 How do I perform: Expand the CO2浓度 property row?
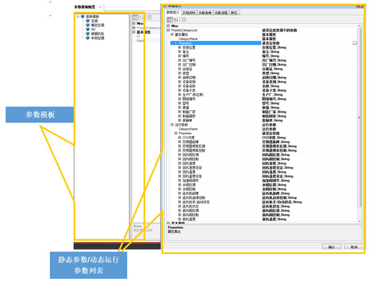[x=179, y=138]
